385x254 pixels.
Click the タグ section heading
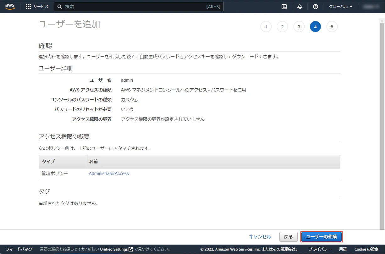(x=44, y=191)
